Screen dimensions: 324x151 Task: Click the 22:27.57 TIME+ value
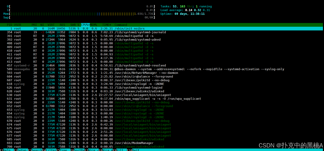tap(106, 95)
